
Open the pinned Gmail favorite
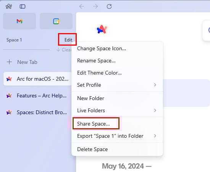(19, 21)
